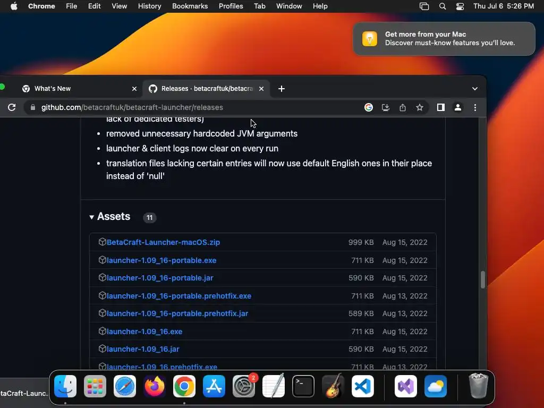
Task: Open the File menu
Action: pos(72,6)
